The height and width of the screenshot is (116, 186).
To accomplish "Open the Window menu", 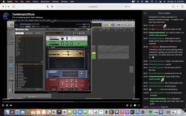I will coord(64,2).
